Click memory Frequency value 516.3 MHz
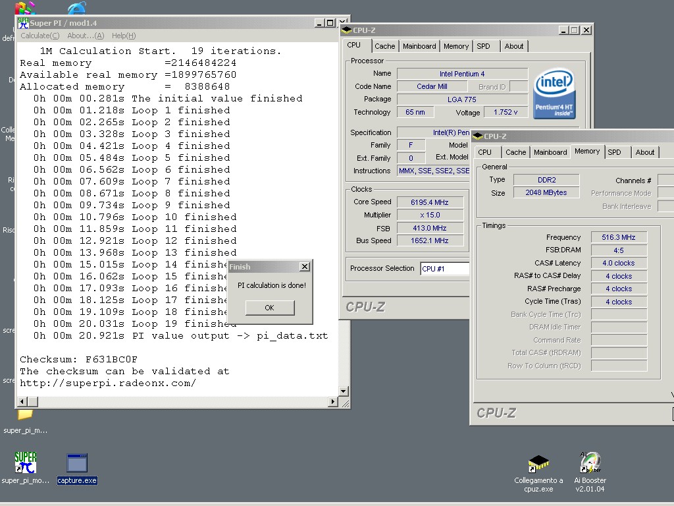 click(619, 237)
